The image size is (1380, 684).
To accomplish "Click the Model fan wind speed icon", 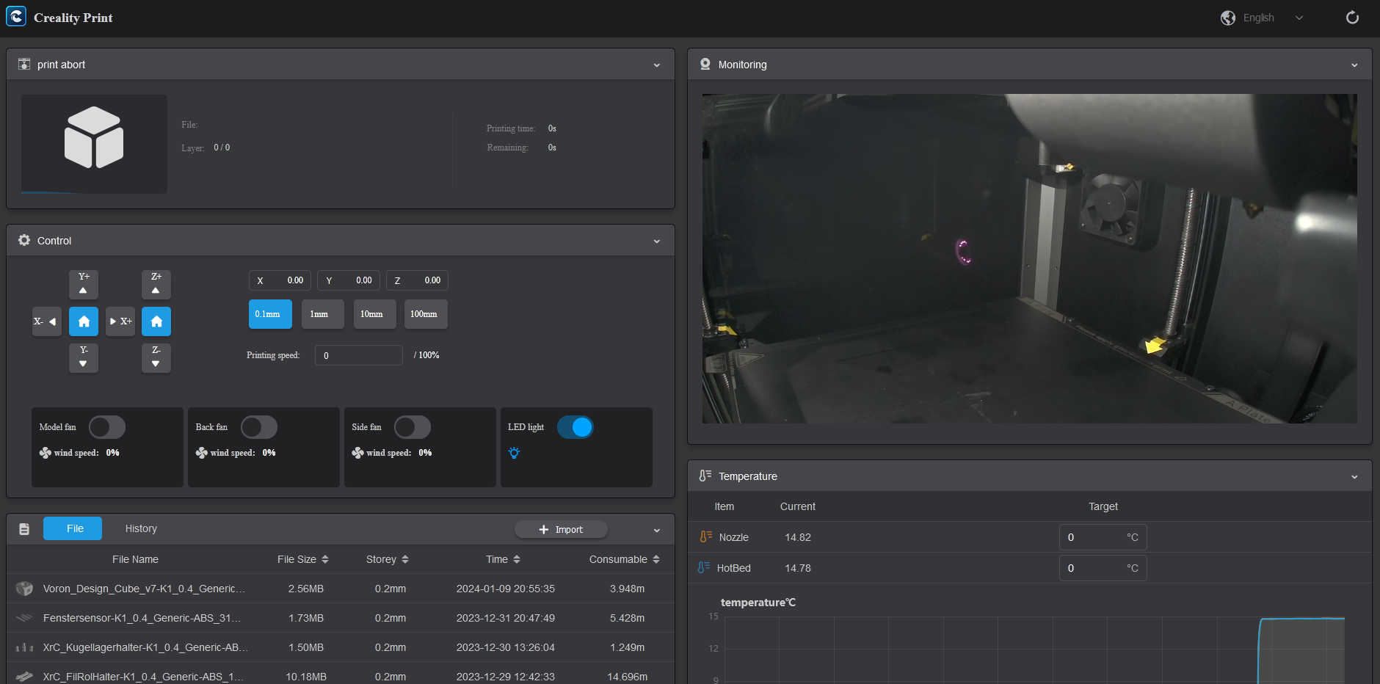I will [x=46, y=453].
